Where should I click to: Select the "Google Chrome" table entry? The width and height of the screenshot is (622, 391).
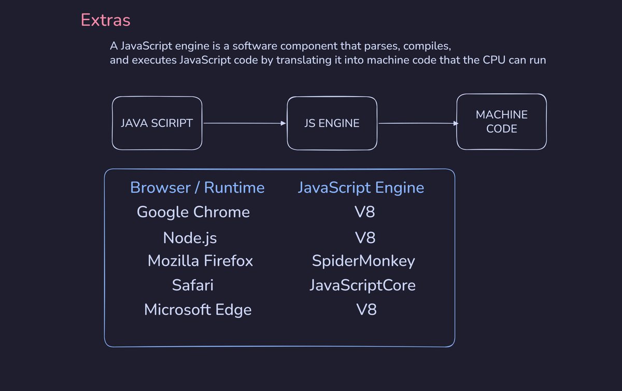(193, 212)
